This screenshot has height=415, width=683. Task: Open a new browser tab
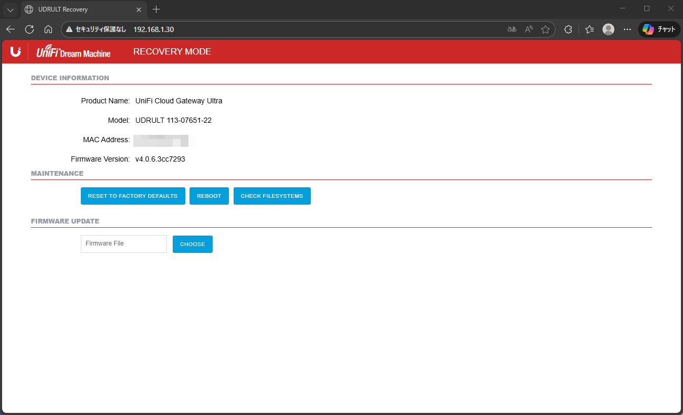point(156,9)
